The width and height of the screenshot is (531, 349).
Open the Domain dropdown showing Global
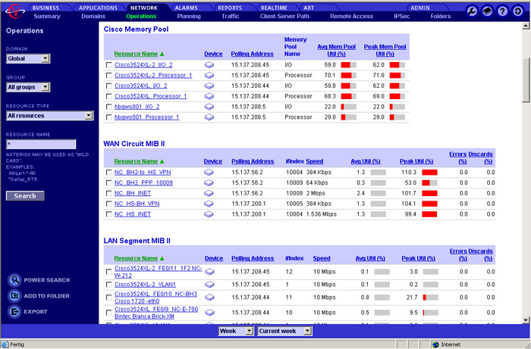(x=28, y=58)
